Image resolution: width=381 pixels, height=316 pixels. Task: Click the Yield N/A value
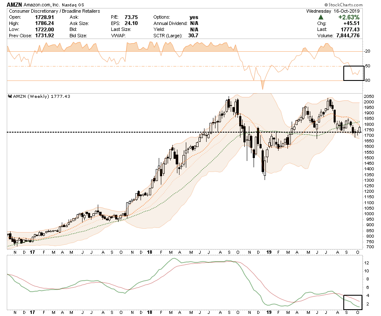[194, 29]
